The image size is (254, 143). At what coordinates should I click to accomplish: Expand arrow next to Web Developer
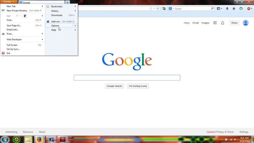point(42,39)
